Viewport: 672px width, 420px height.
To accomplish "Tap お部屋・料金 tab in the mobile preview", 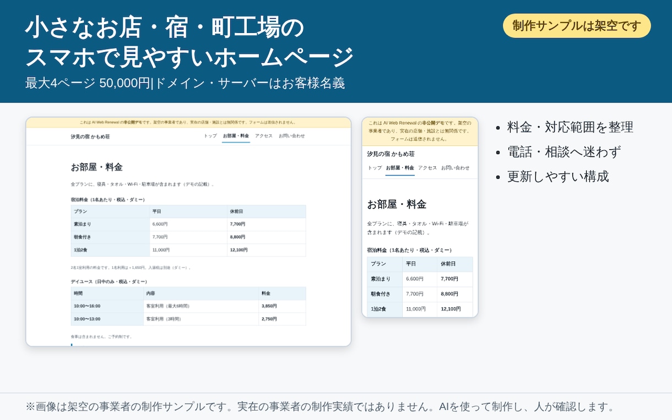I will [x=400, y=168].
